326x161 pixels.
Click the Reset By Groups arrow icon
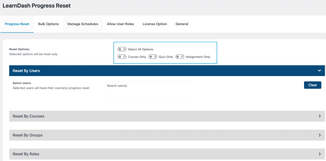[x=320, y=135]
